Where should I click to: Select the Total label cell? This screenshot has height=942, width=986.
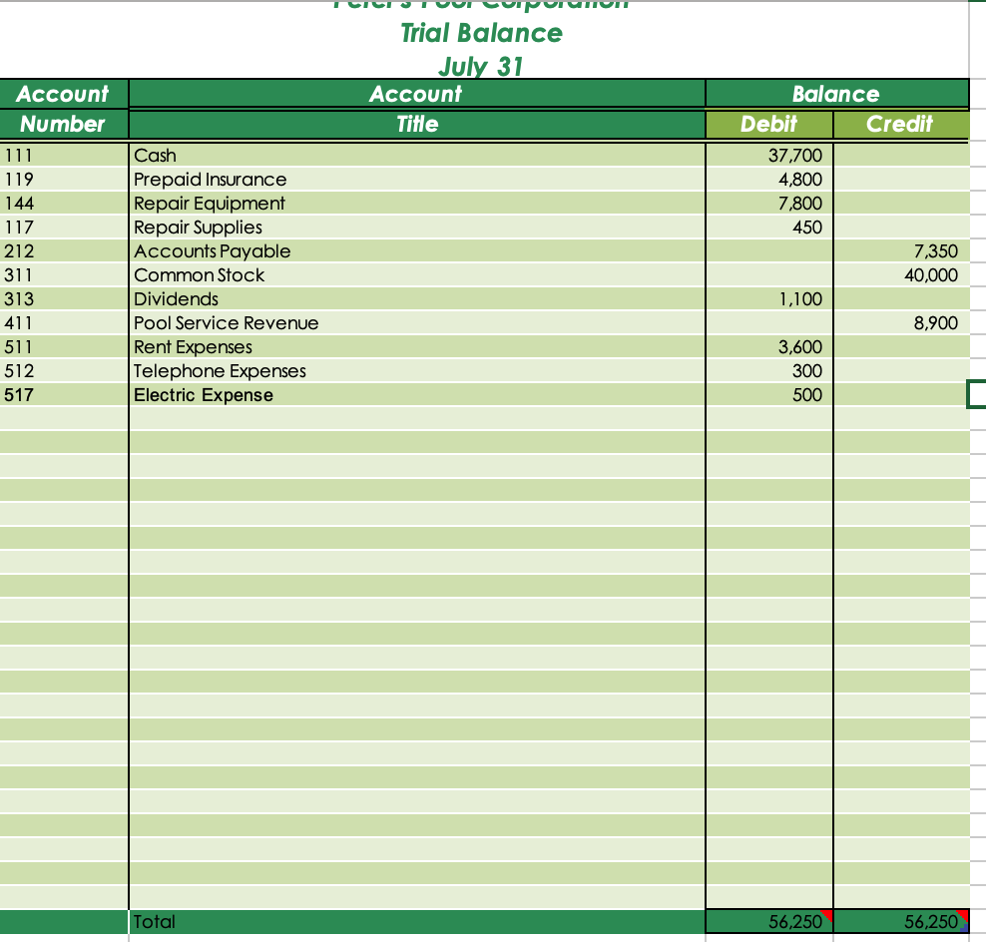tap(155, 921)
